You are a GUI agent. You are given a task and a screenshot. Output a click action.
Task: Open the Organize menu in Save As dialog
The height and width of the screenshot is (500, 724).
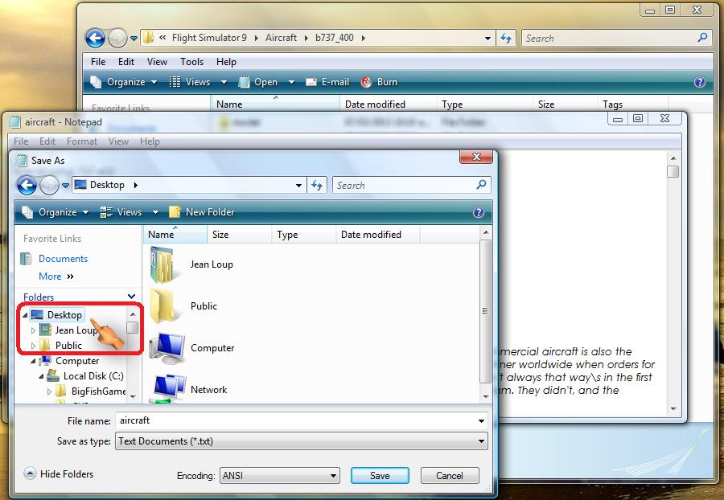pyautogui.click(x=56, y=212)
